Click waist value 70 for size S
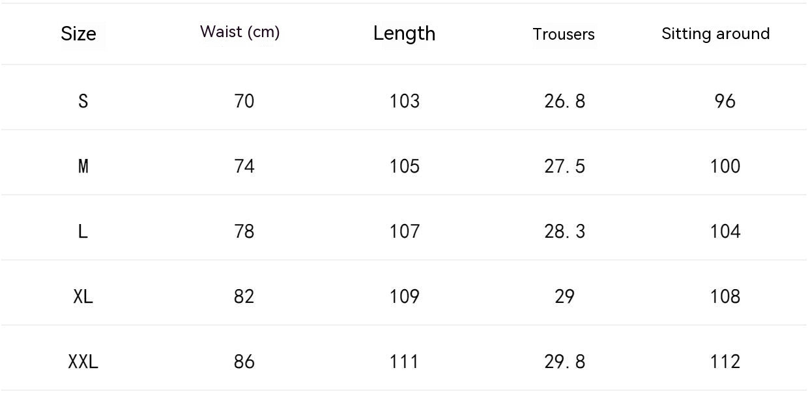 click(244, 102)
